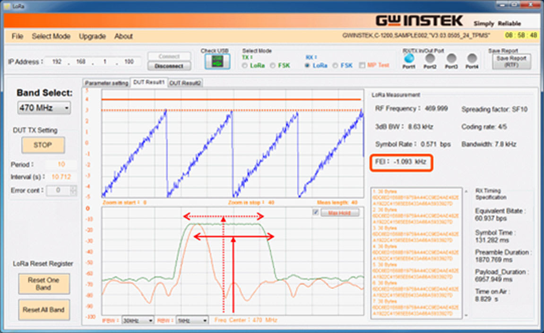Select packet entry '7. 36 Bytes'
The width and height of the screenshot is (544, 333).
click(x=384, y=301)
